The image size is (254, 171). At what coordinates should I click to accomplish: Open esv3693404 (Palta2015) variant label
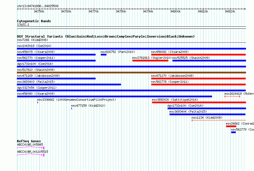tap(188, 112)
